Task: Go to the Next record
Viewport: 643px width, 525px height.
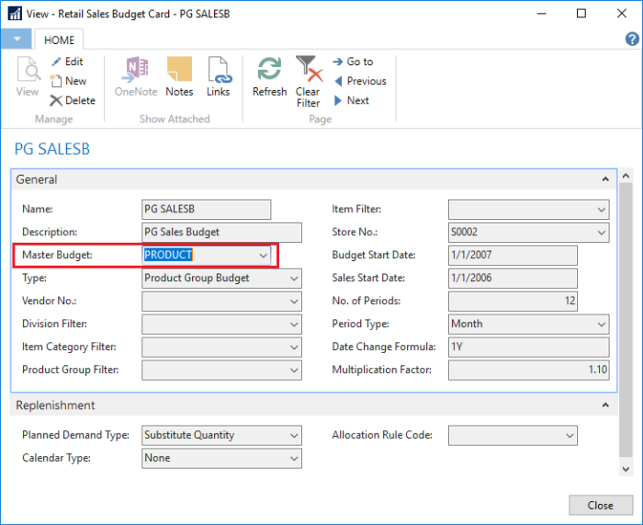Action: (x=352, y=100)
